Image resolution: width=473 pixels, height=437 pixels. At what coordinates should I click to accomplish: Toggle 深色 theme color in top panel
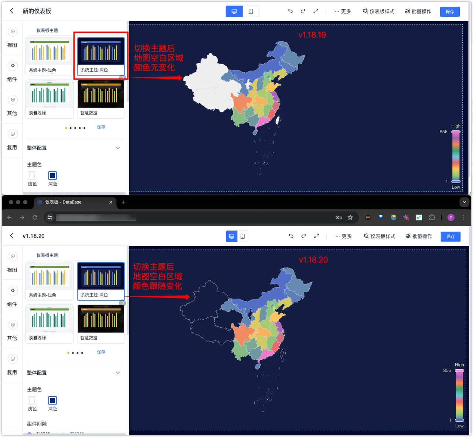[x=52, y=175]
